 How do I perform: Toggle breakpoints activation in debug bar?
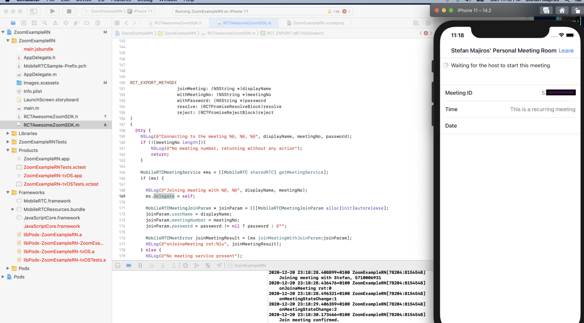click(x=129, y=265)
